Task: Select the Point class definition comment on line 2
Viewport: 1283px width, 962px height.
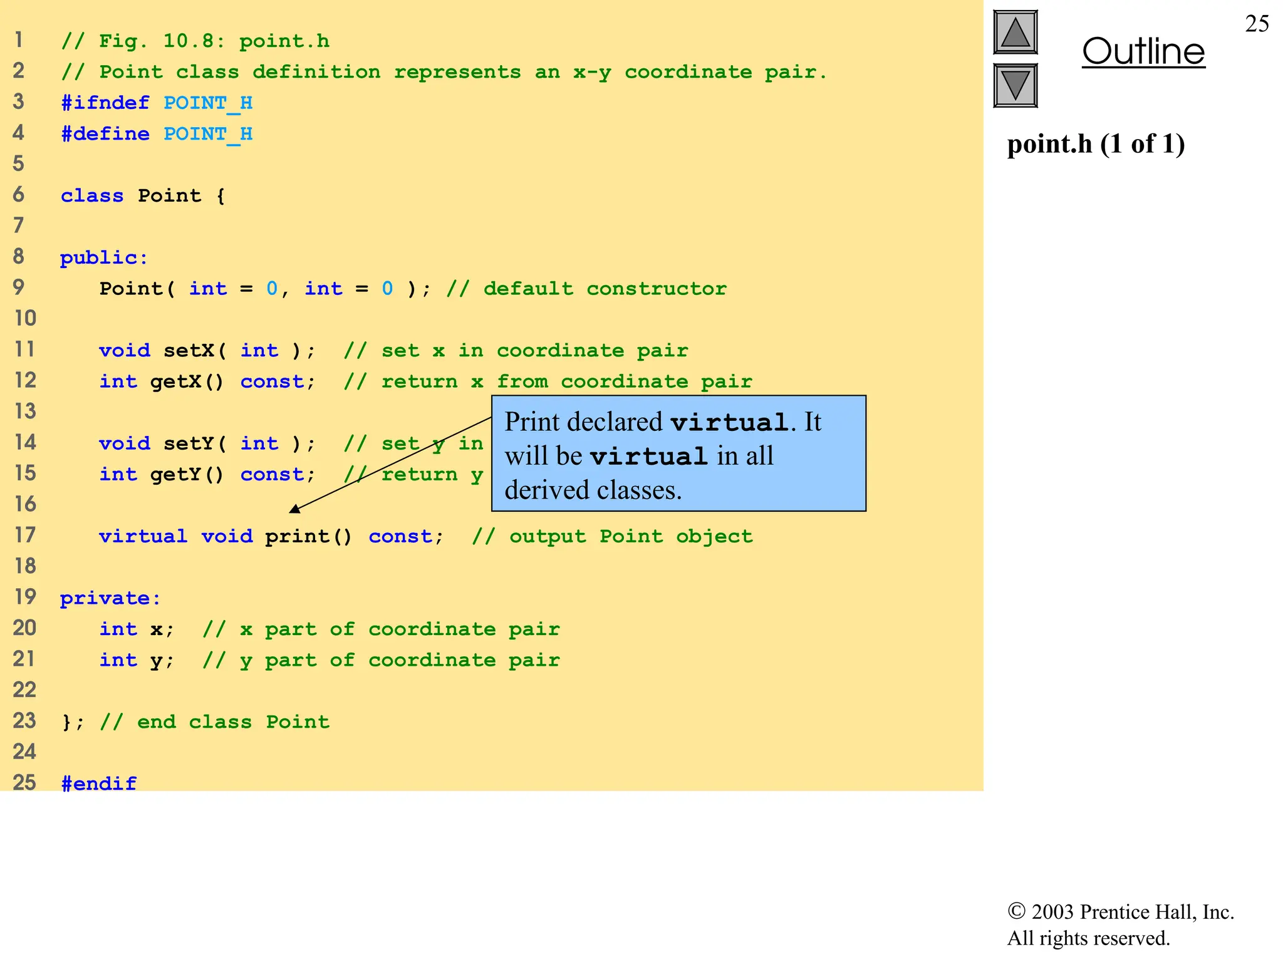Action: [x=444, y=72]
